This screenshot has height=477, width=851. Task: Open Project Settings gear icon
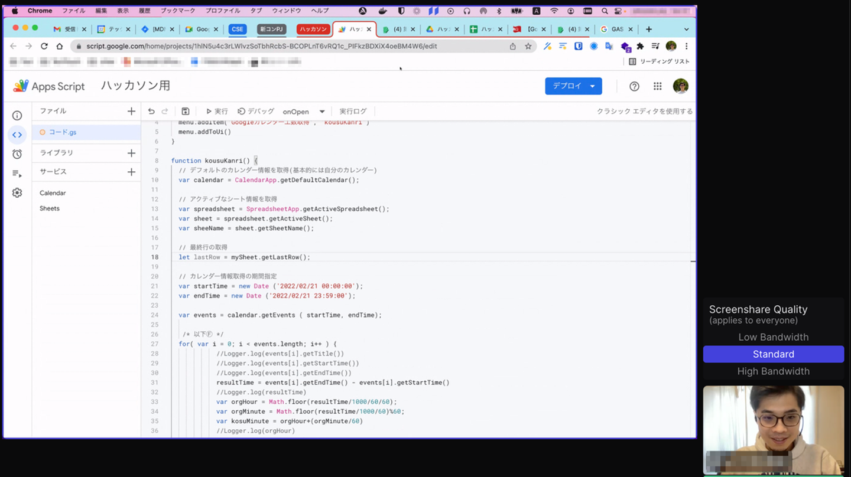click(x=17, y=193)
